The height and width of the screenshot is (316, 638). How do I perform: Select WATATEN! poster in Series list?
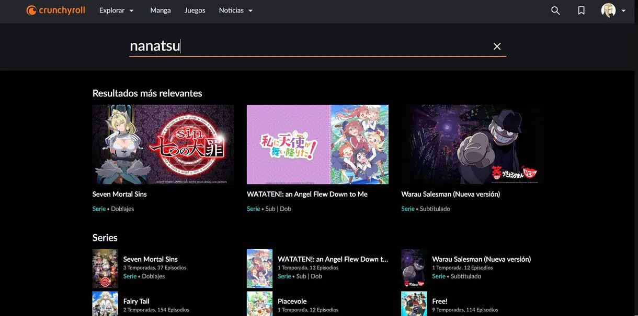(259, 269)
